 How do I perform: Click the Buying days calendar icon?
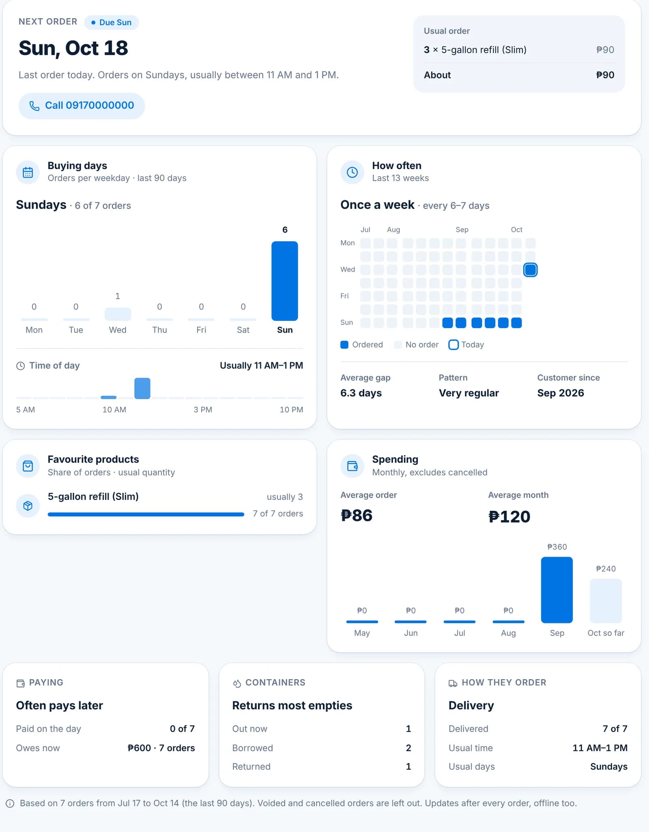click(x=28, y=172)
